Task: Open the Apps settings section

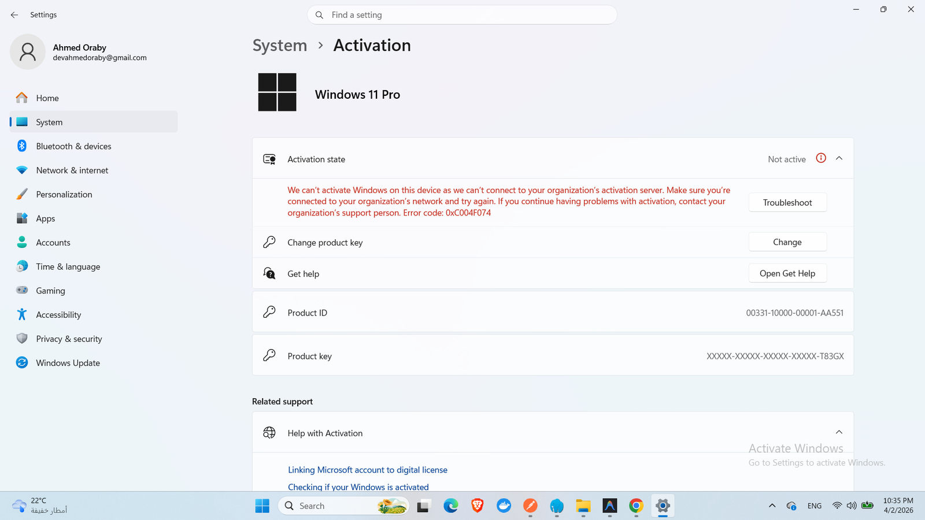Action: click(94, 218)
